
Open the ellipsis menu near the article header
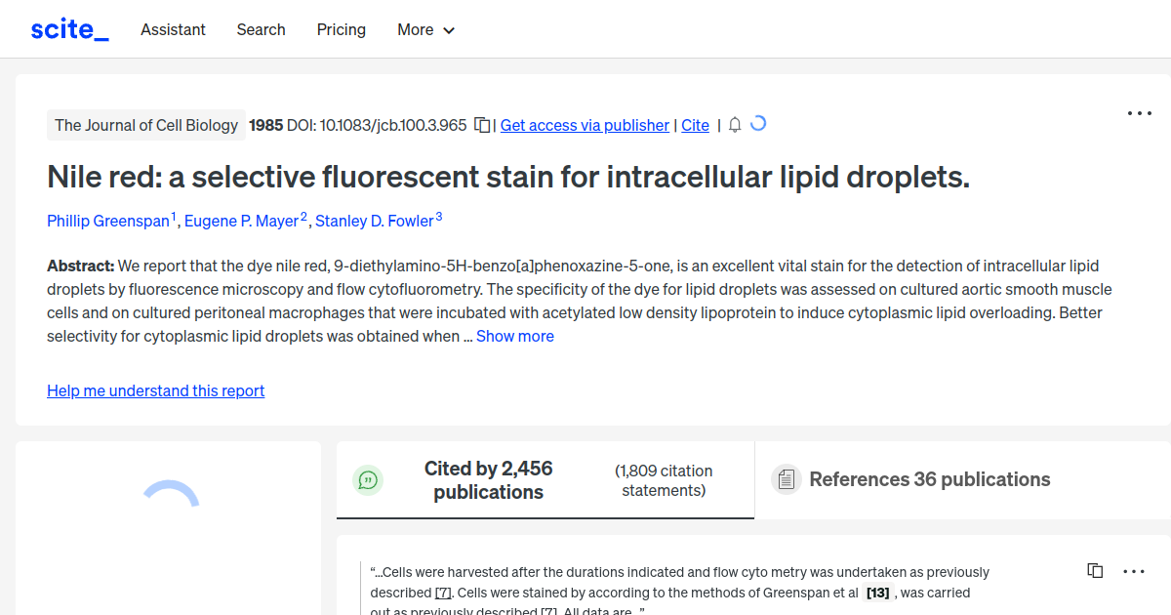point(1139,113)
